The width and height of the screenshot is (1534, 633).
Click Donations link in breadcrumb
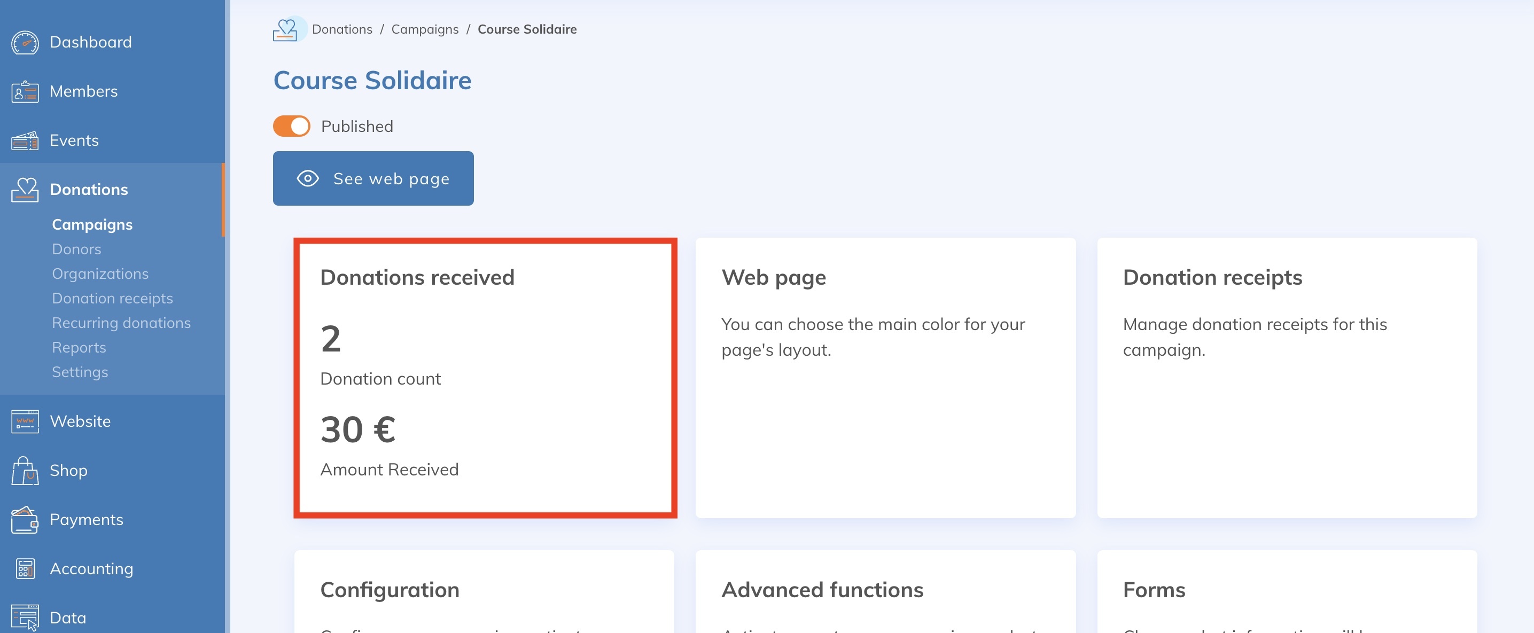342,29
